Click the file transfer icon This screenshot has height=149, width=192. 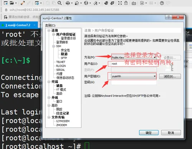click(77, 3)
